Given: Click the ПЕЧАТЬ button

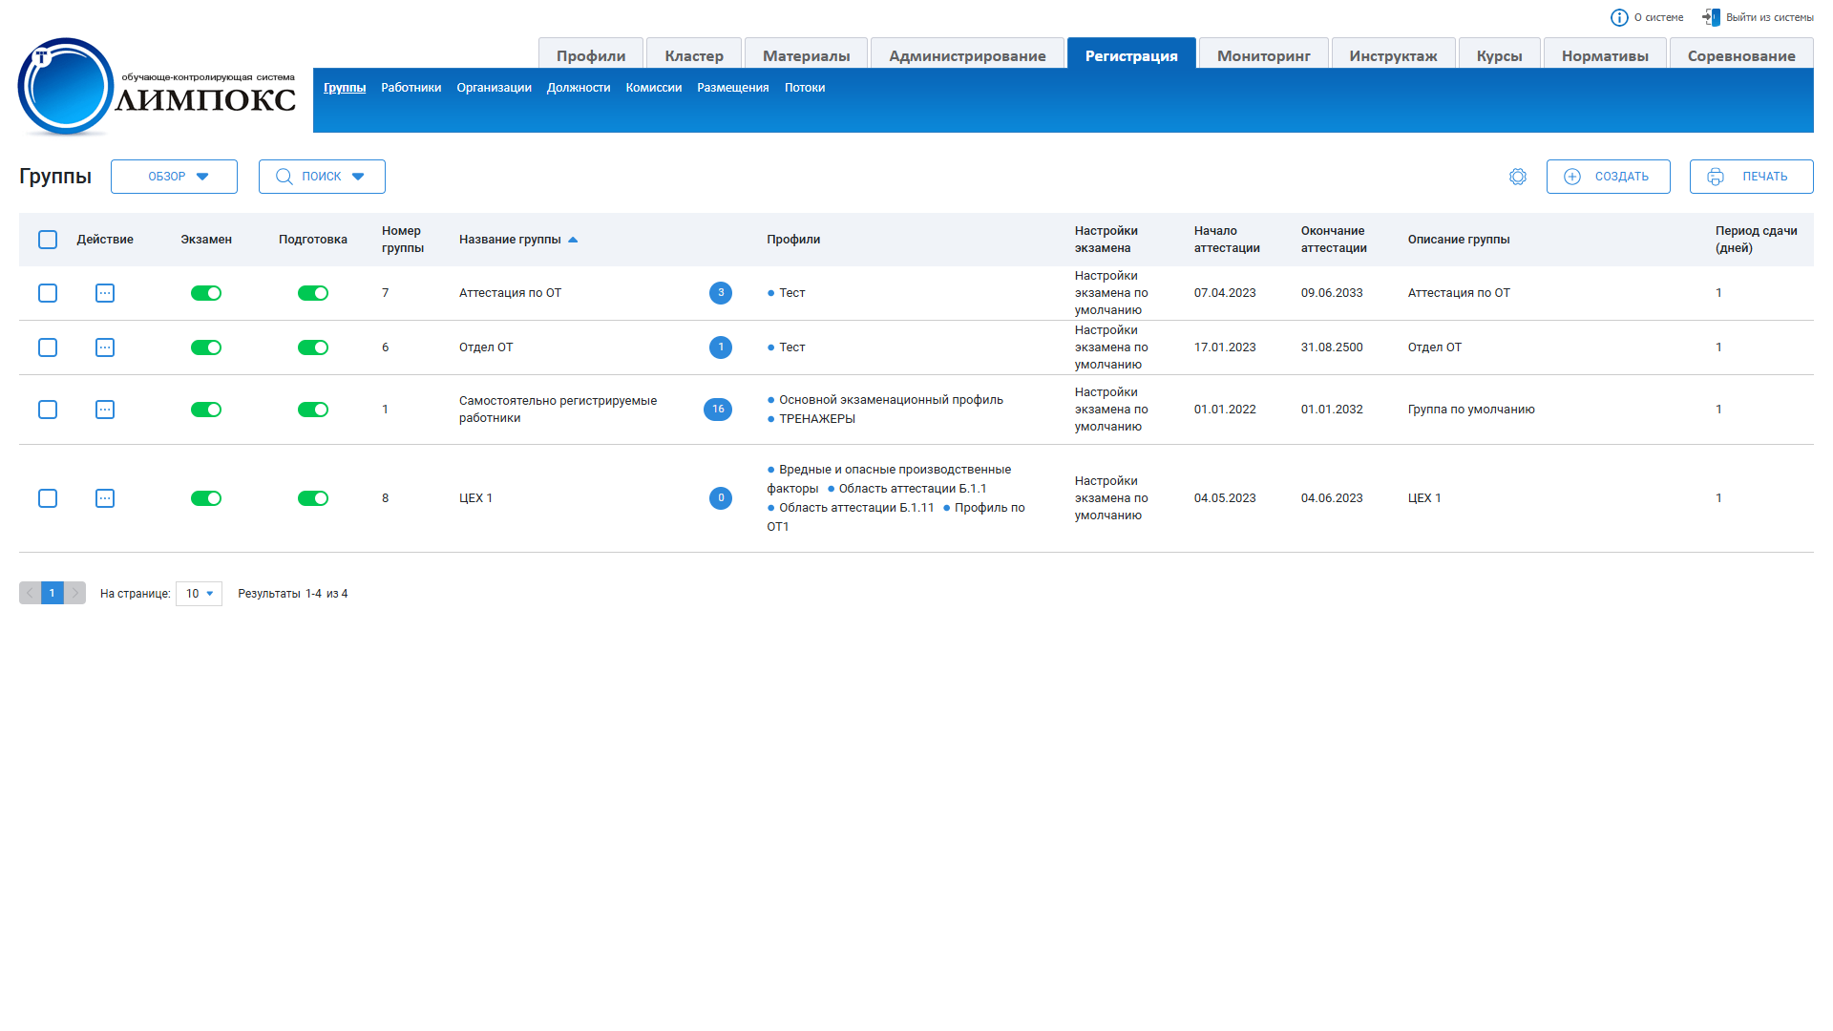Looking at the screenshot, I should [1751, 177].
